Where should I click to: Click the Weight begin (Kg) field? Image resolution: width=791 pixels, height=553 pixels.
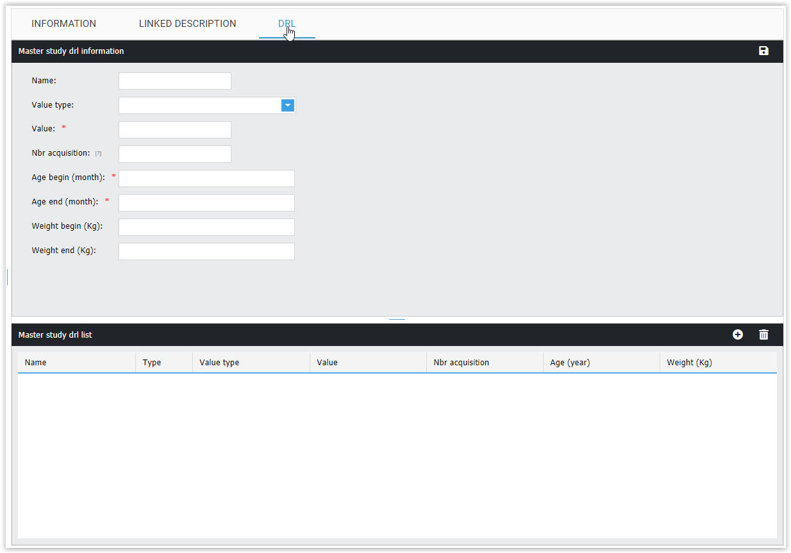(206, 227)
